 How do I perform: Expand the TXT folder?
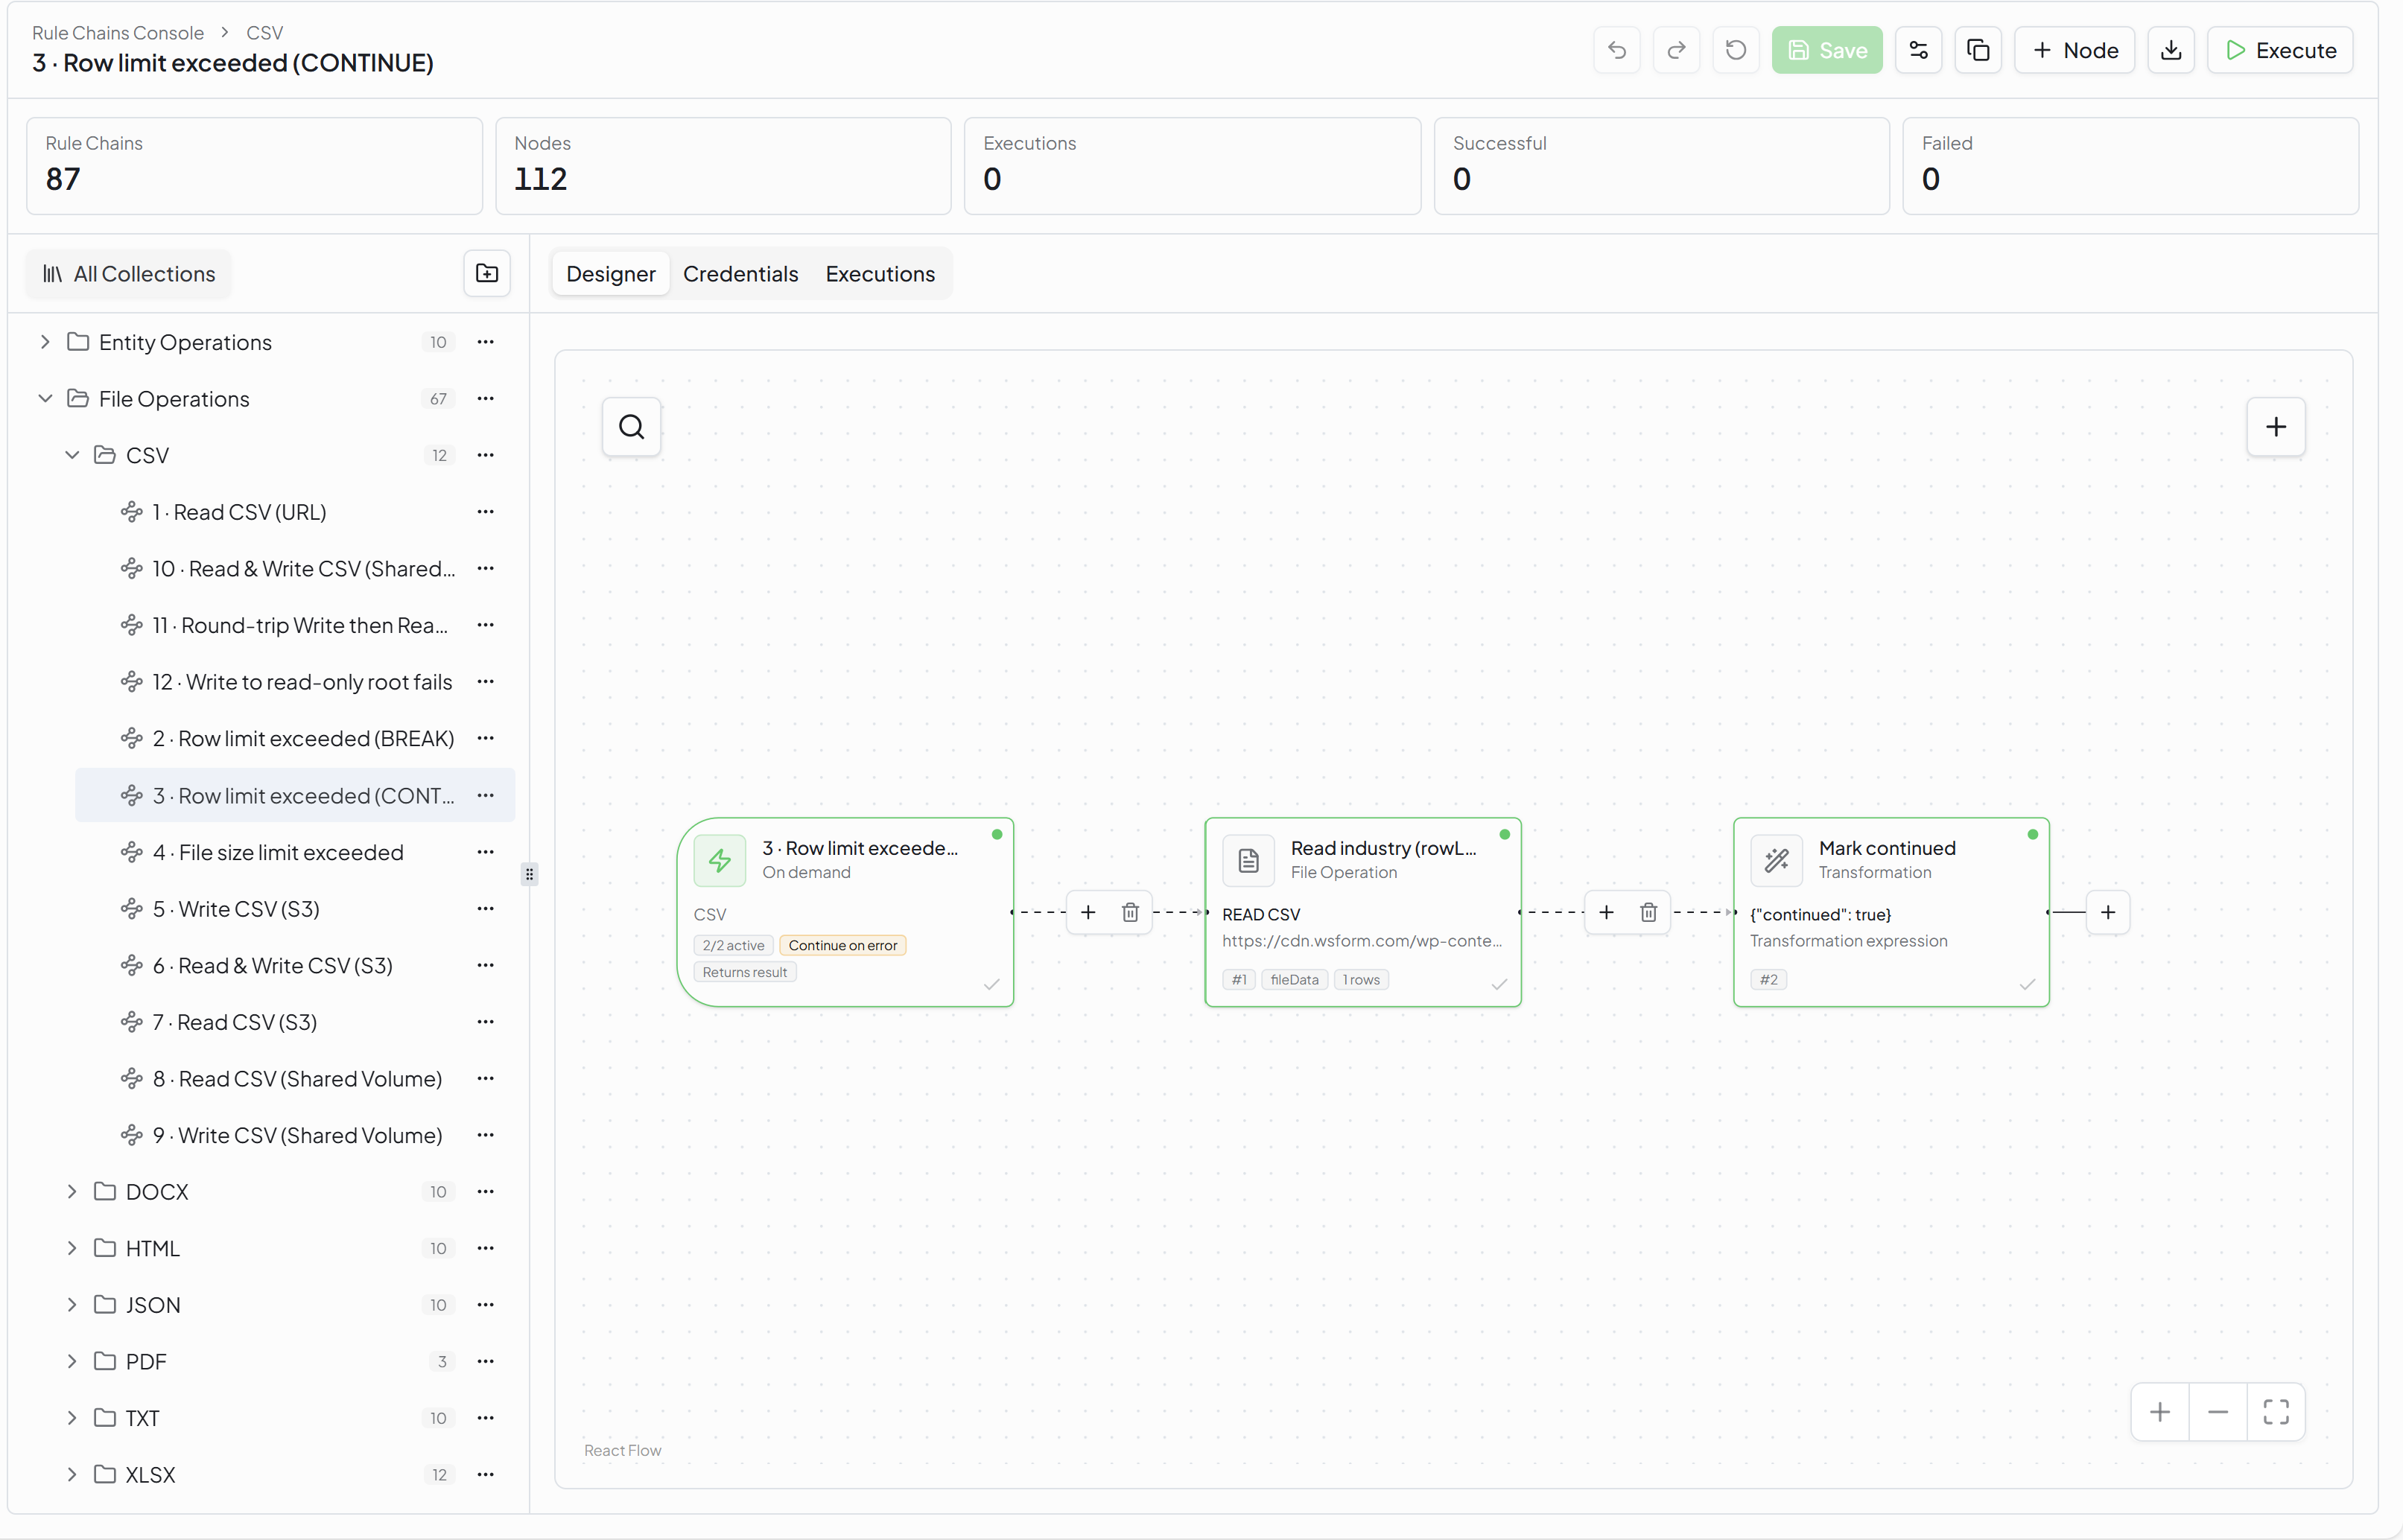click(x=72, y=1418)
